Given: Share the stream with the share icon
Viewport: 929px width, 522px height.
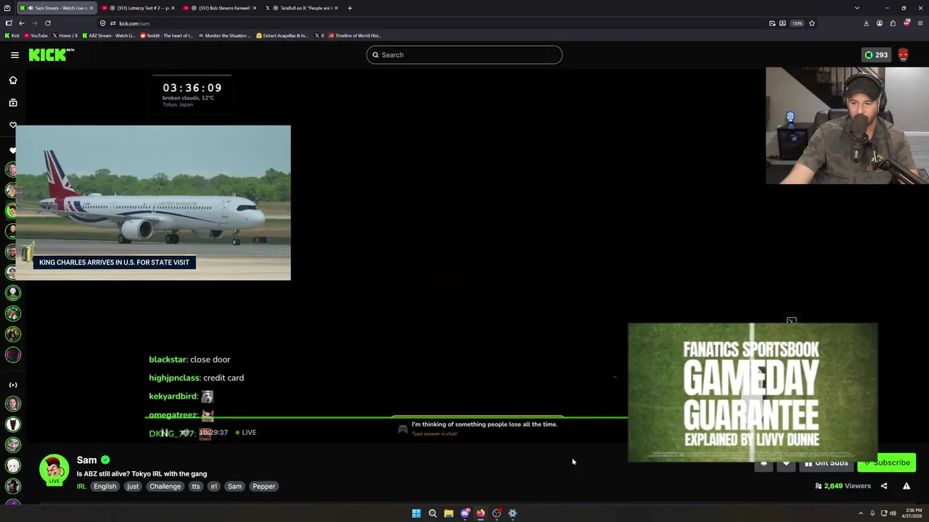Looking at the screenshot, I should tap(884, 486).
